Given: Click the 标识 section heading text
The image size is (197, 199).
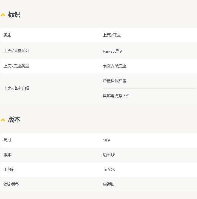Looking at the screenshot, I should 14,14.
